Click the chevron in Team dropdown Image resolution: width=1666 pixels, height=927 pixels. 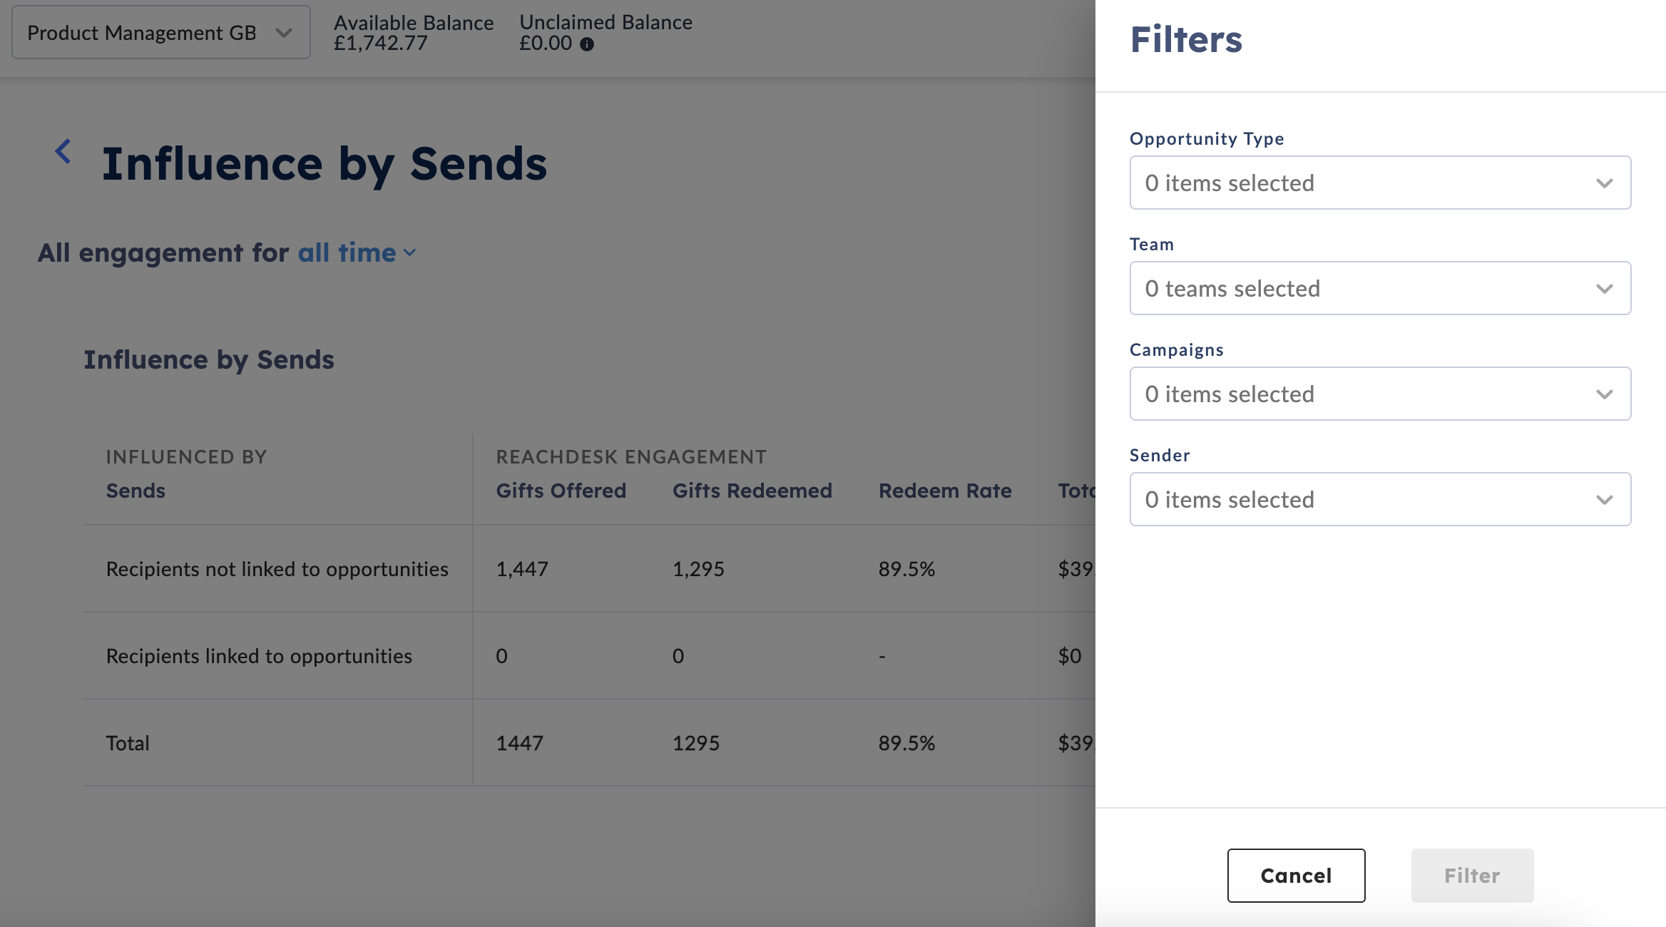tap(1605, 289)
